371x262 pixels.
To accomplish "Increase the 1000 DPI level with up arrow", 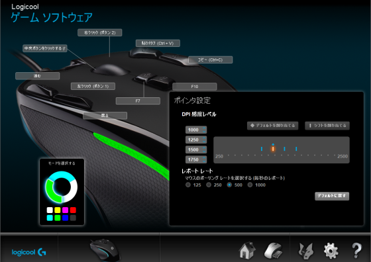I will (204, 128).
